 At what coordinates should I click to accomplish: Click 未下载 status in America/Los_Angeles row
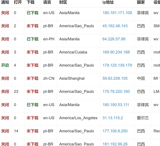click(32, 118)
